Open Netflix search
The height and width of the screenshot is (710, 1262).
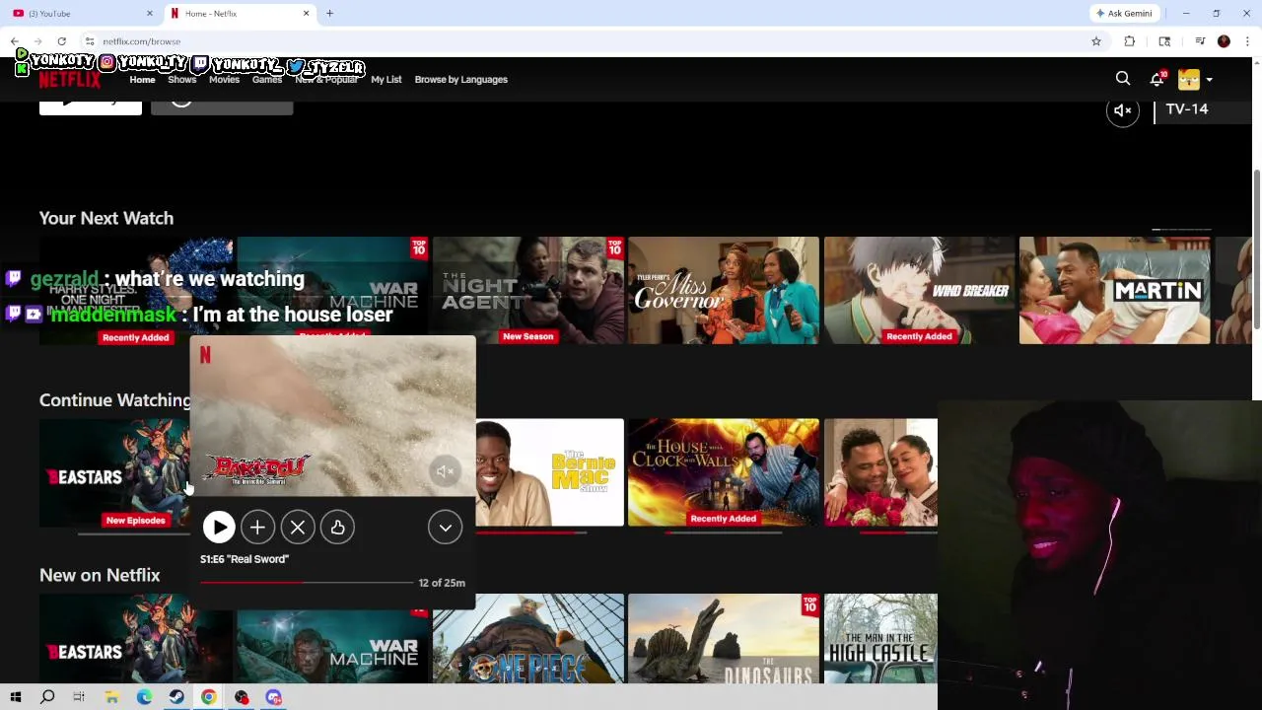click(1123, 79)
